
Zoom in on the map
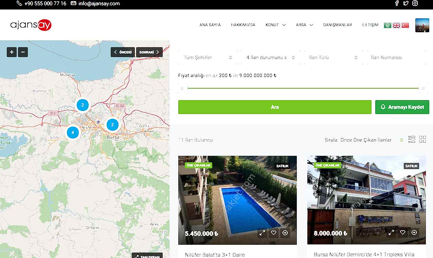coord(12,52)
